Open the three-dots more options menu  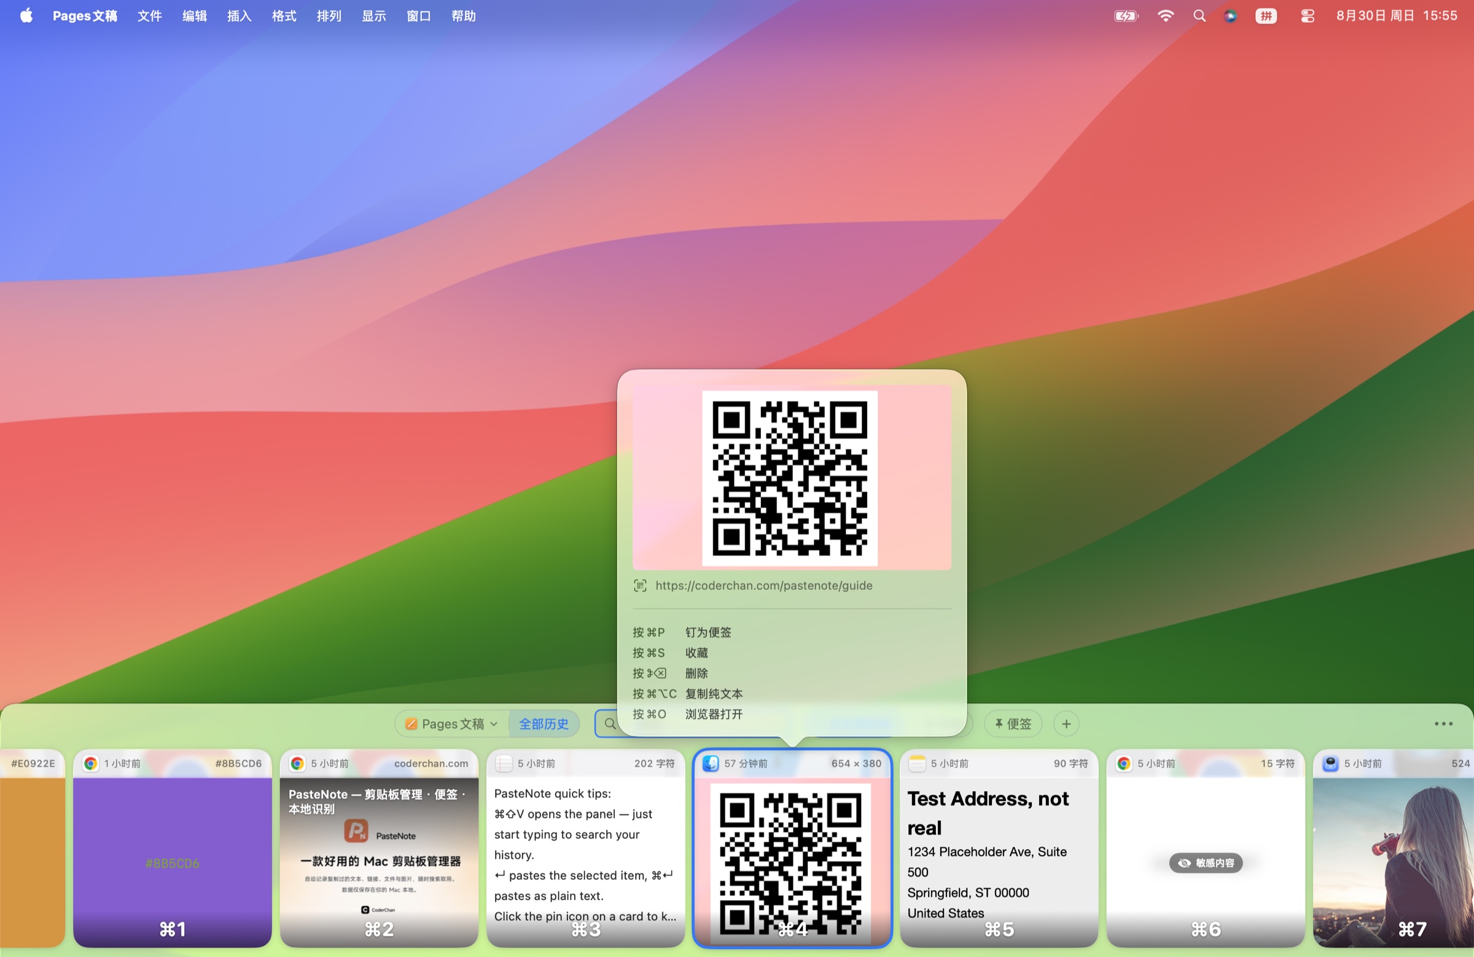(x=1443, y=724)
